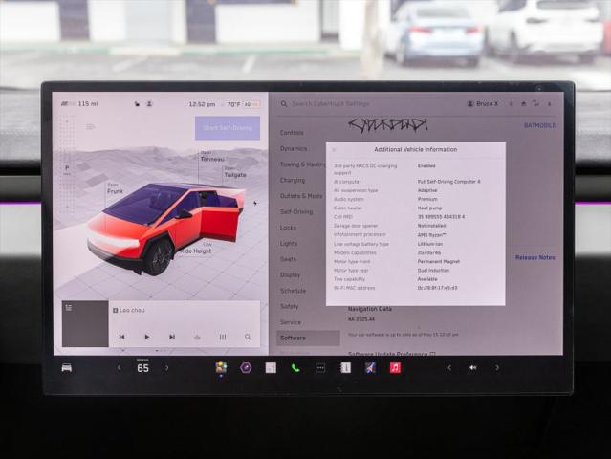
Task: Open the equalizer icon in media player
Action: 197,337
